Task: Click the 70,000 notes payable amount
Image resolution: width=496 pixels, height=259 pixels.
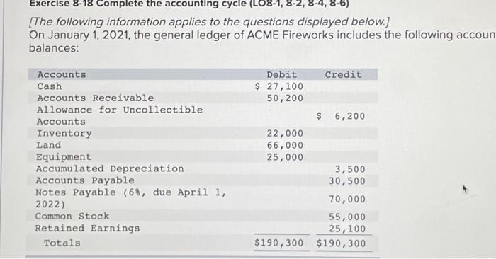Action: coord(347,200)
